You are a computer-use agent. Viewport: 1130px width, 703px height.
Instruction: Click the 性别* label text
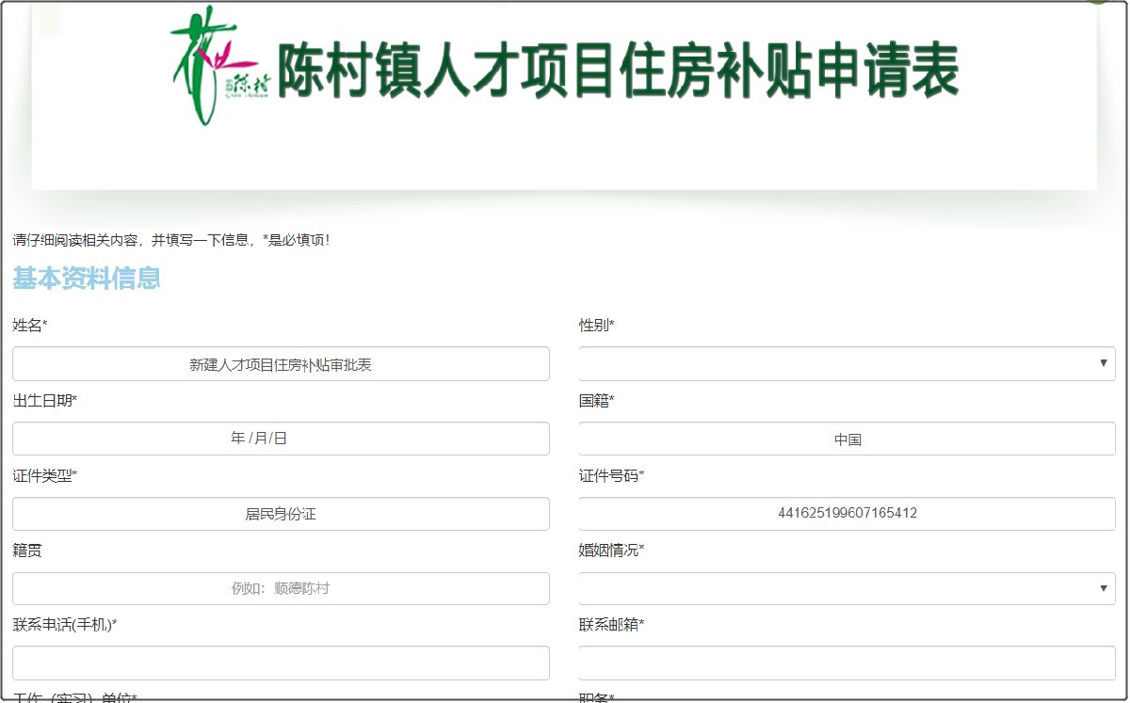point(596,326)
